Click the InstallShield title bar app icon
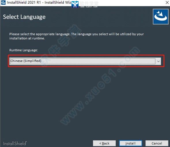170x147 pixels. (3, 3)
